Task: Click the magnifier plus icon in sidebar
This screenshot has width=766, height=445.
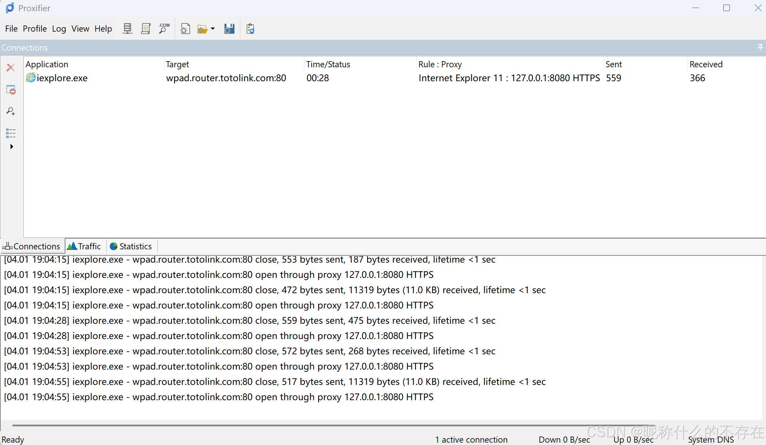Action: coord(11,111)
